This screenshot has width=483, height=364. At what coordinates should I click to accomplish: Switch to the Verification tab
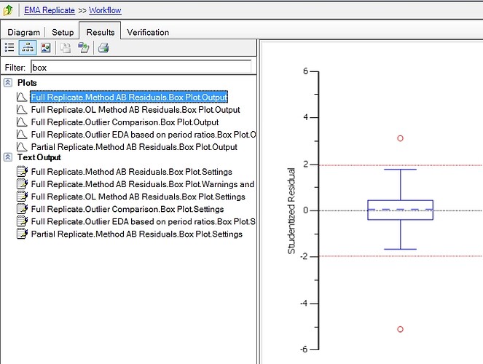[148, 32]
